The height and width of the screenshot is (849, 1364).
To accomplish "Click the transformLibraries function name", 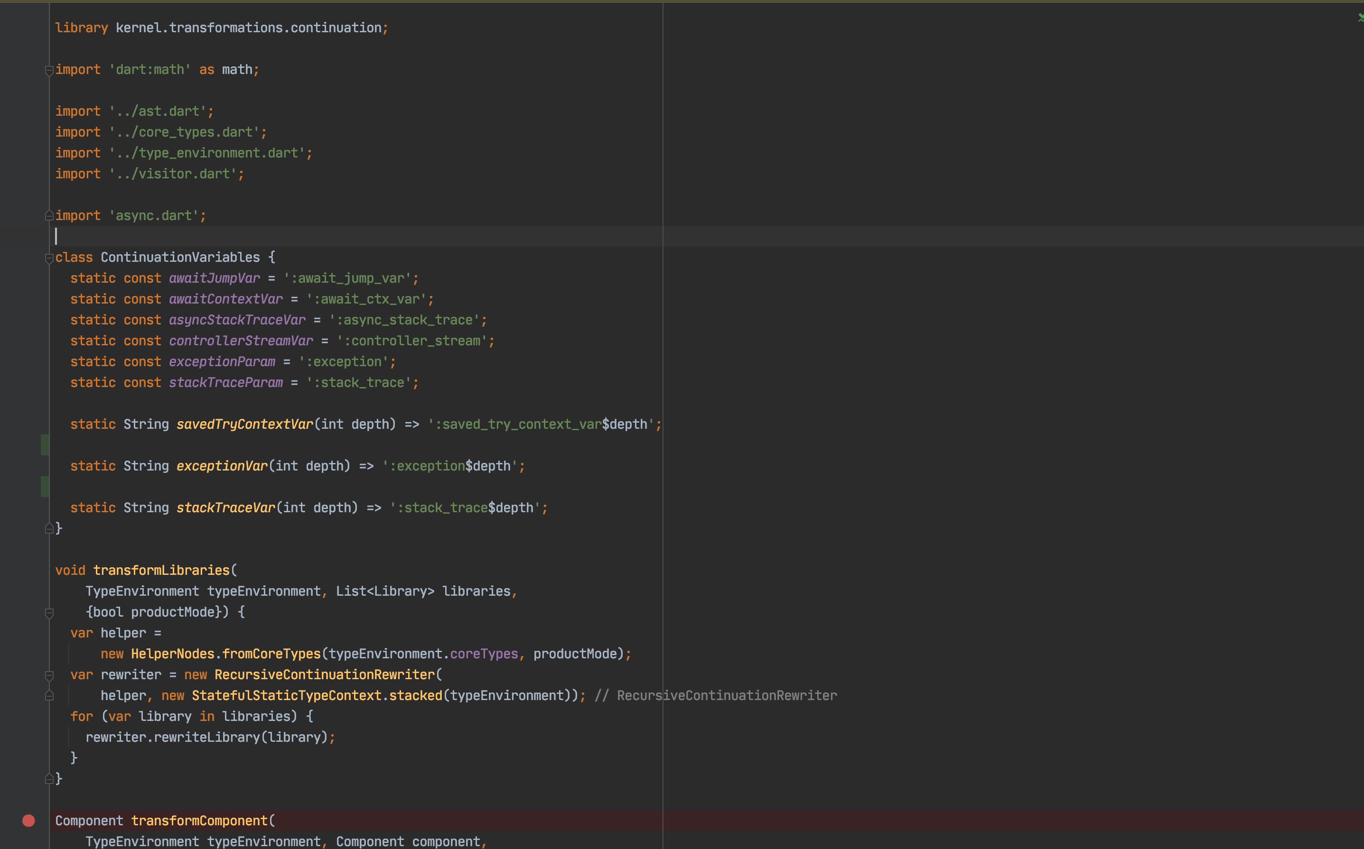I will tap(161, 570).
